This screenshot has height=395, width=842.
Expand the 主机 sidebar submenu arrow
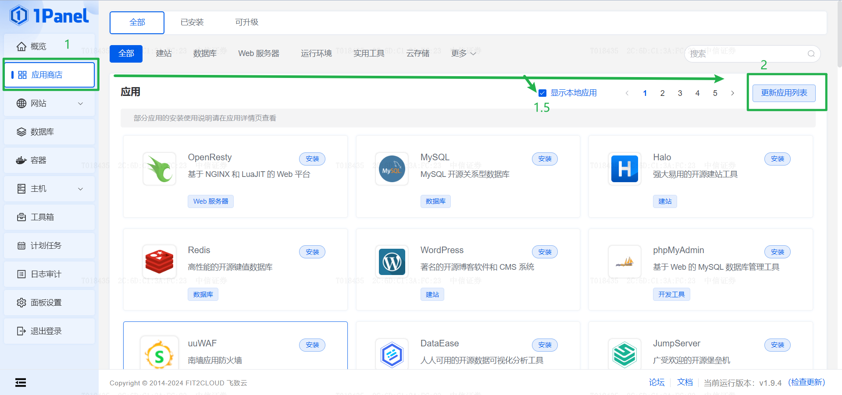pyautogui.click(x=80, y=189)
